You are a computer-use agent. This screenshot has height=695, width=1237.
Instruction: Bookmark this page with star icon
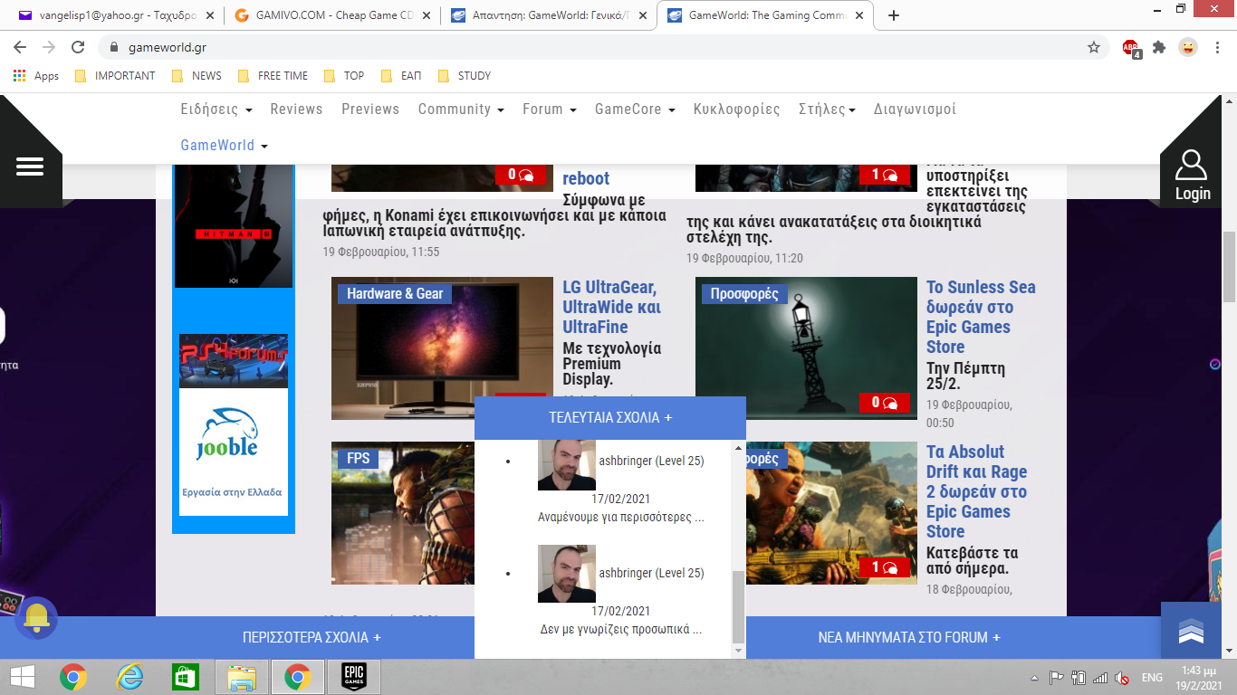pos(1094,47)
